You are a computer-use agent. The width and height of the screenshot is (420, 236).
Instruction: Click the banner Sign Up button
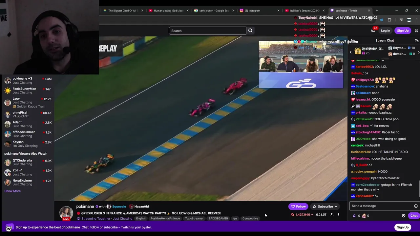(403, 227)
